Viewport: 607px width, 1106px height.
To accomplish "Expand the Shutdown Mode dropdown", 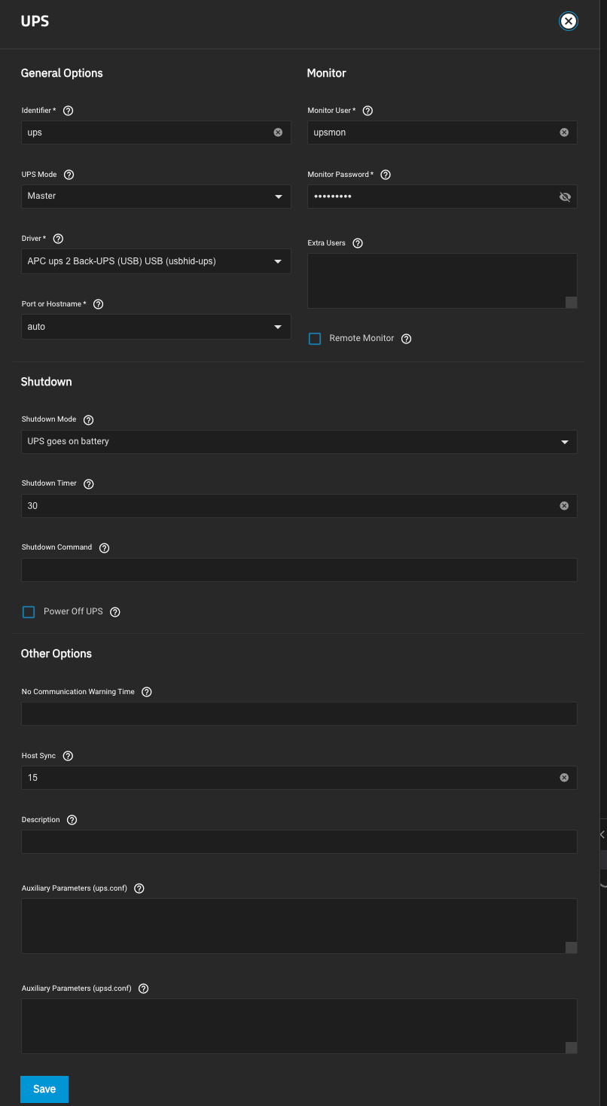I will 299,442.
